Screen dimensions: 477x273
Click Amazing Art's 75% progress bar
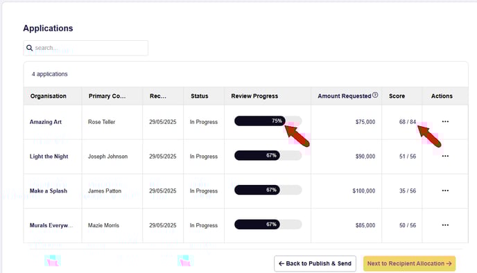[x=268, y=121]
